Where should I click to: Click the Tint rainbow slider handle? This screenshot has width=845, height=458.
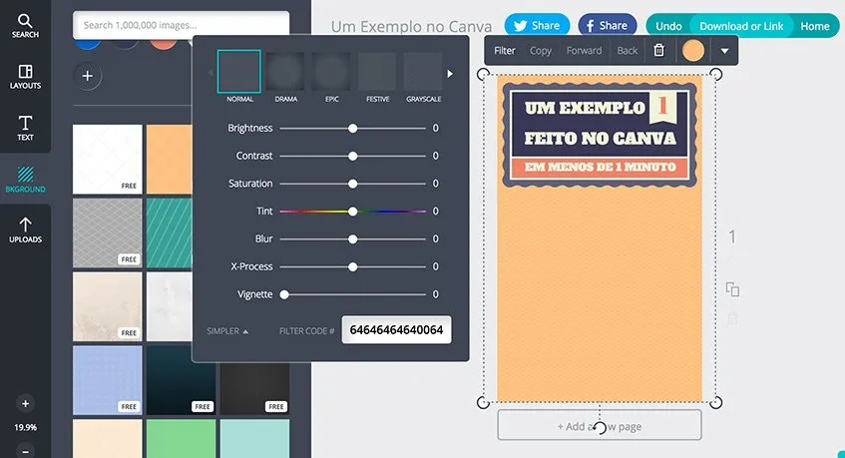[x=352, y=212]
